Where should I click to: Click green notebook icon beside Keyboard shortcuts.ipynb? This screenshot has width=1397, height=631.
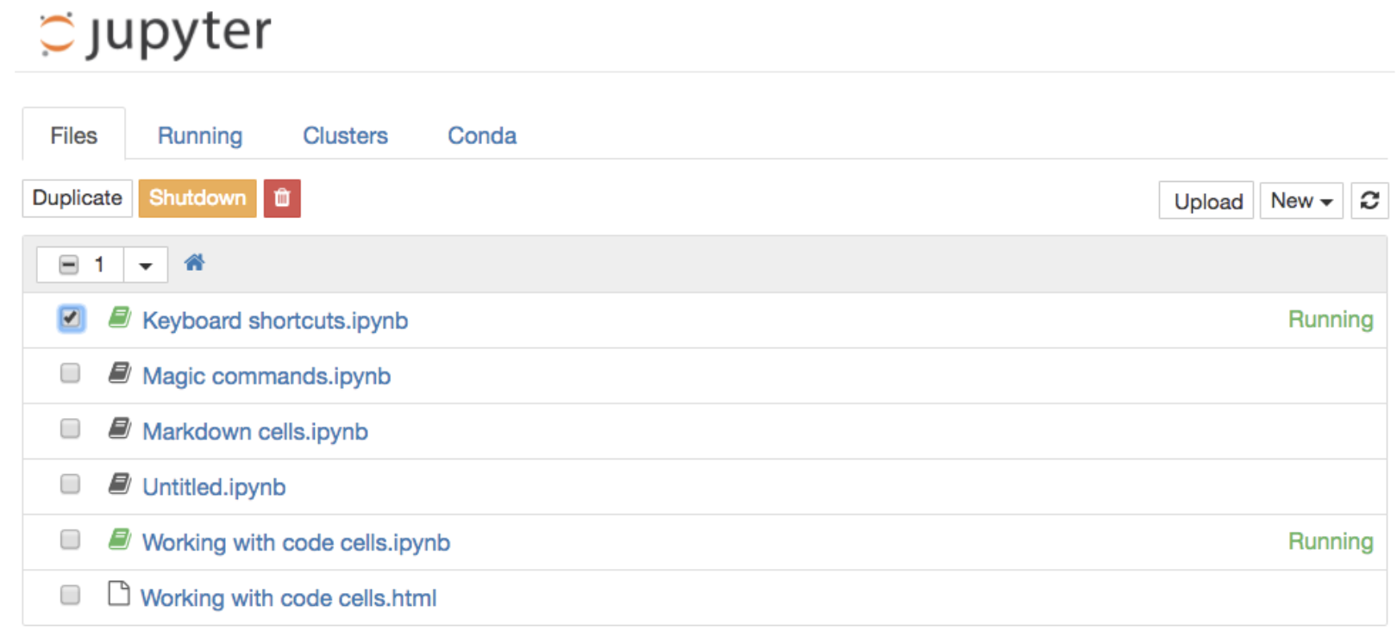120,318
